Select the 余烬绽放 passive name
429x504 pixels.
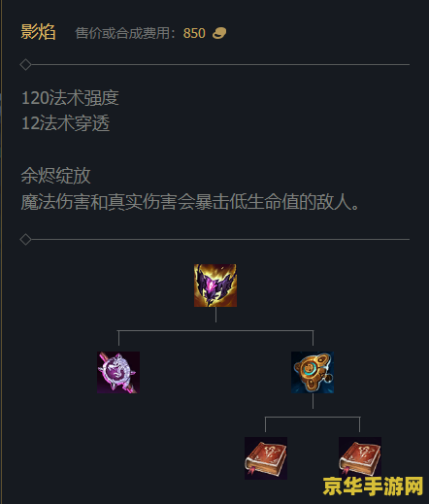coord(55,176)
